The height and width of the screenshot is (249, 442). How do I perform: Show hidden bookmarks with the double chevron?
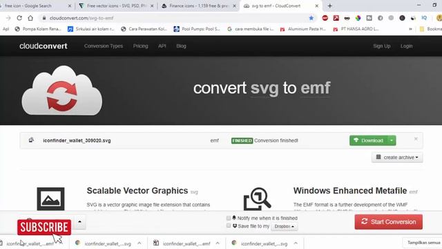410,29
